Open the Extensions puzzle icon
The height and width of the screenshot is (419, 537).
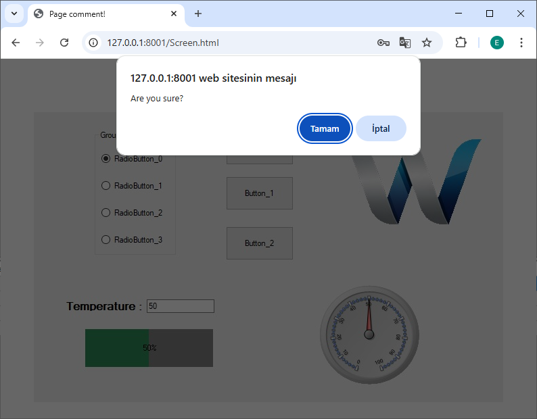click(x=461, y=43)
